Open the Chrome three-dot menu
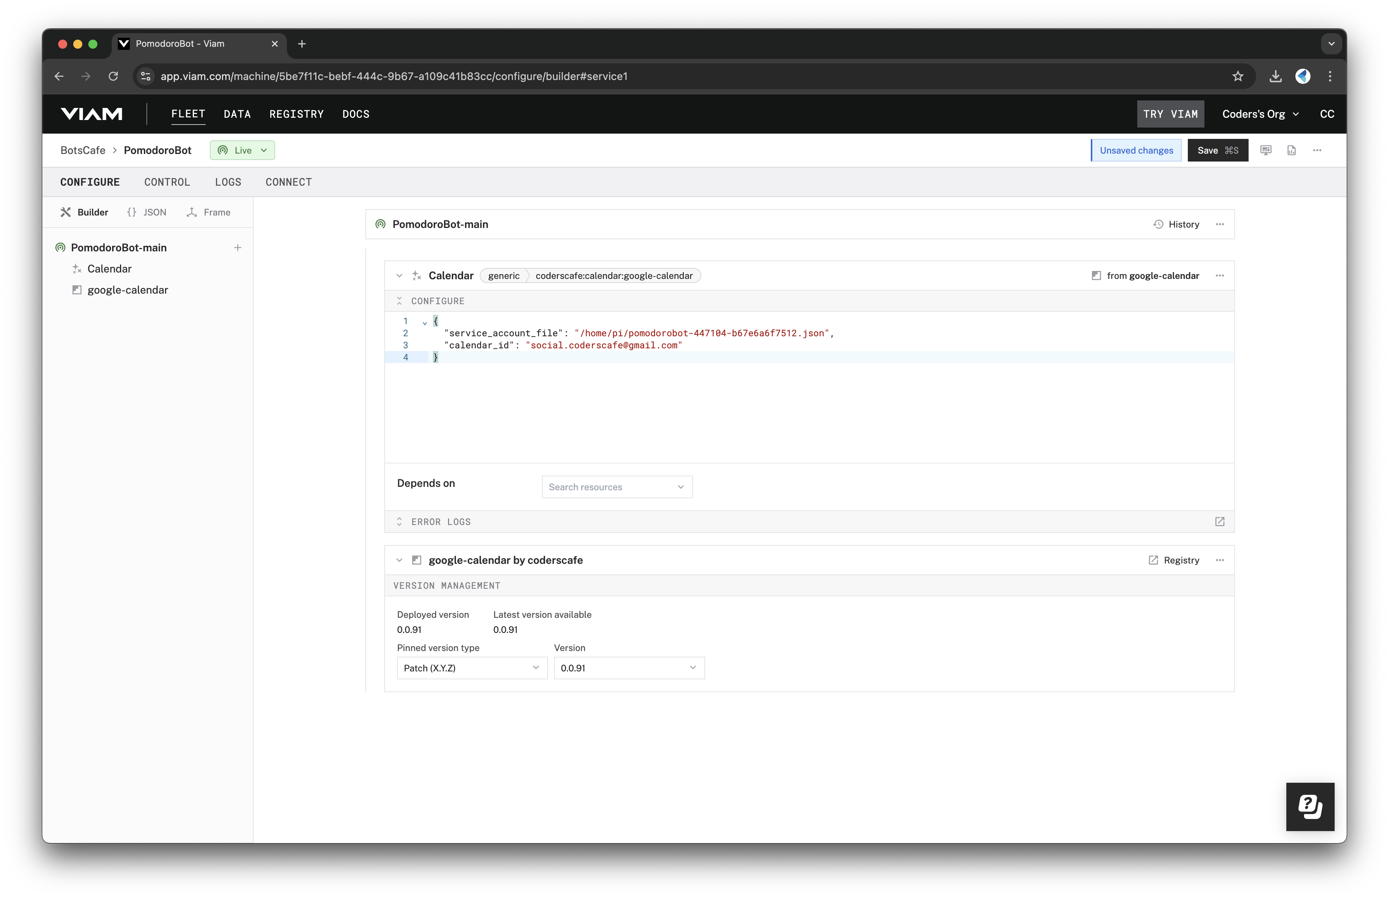Screen dimensions: 1389x899 tap(1330, 76)
